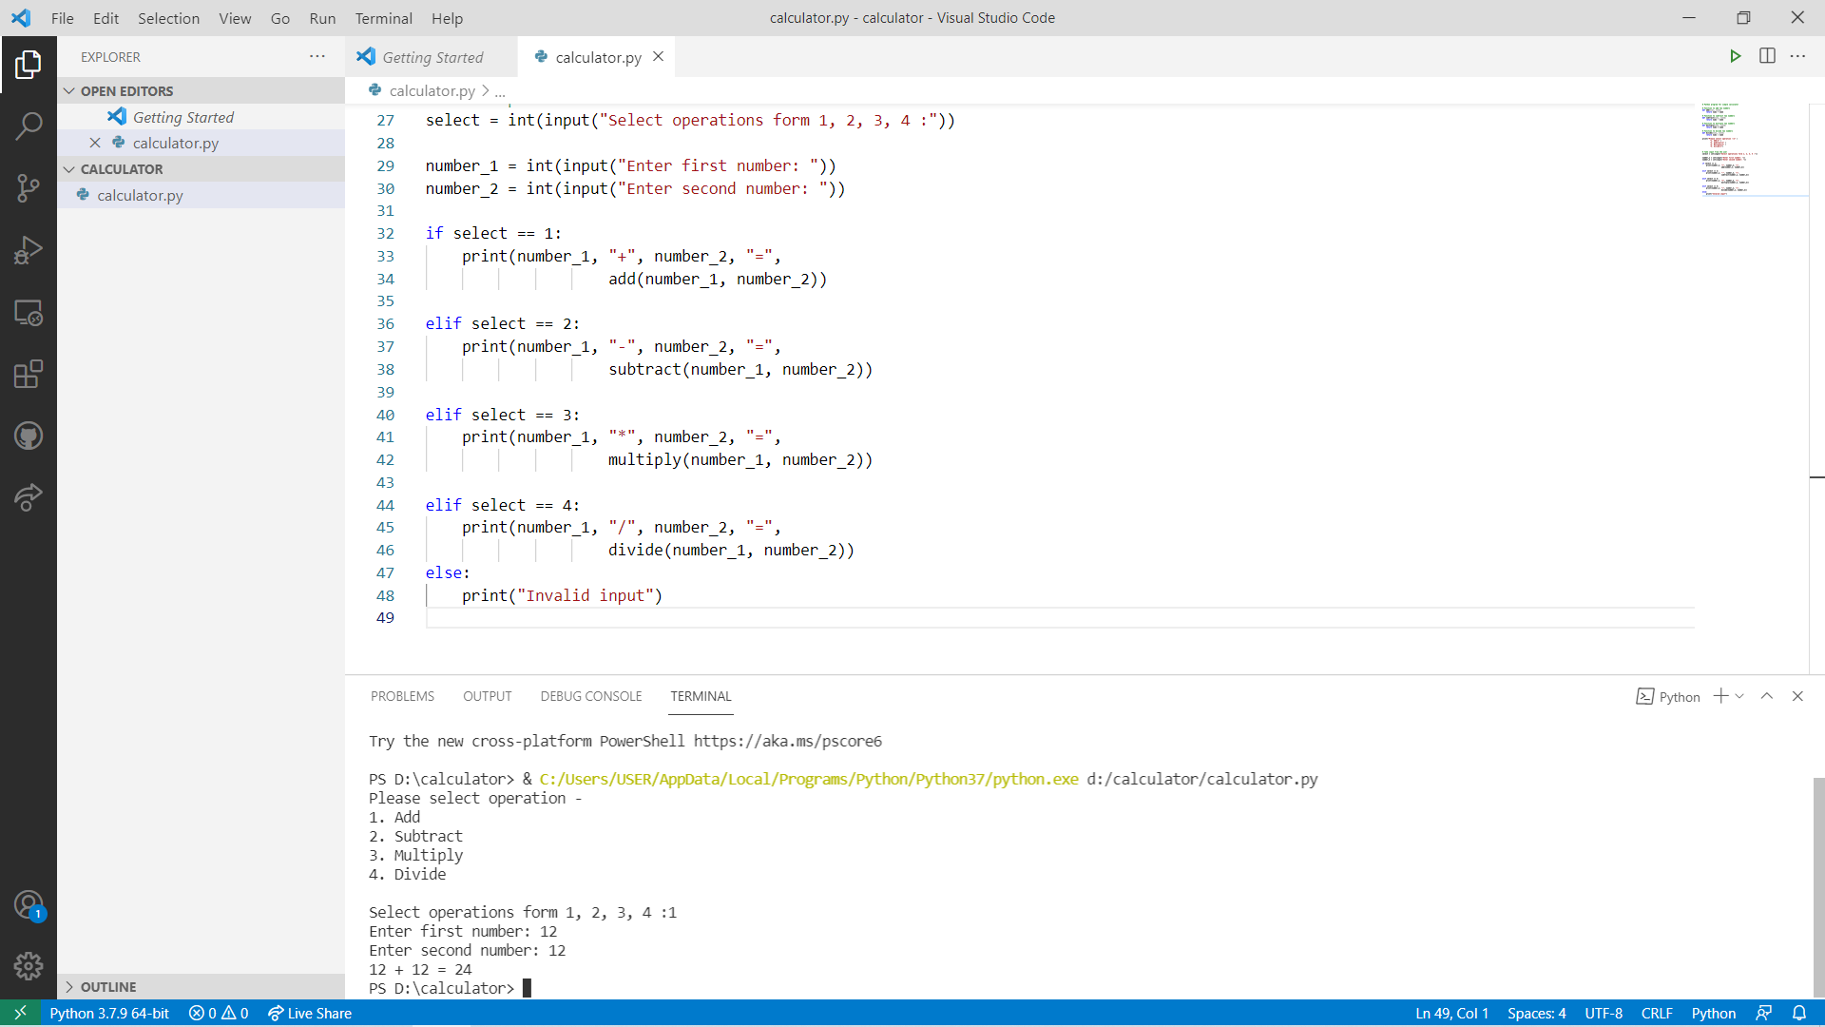Screen dimensions: 1825x1027
Task: Show notifications from the bell icon
Action: [x=1799, y=1013]
